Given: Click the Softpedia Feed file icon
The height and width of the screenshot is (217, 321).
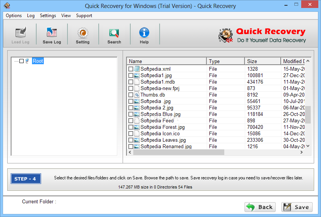Looking at the screenshot, I should tap(137, 121).
